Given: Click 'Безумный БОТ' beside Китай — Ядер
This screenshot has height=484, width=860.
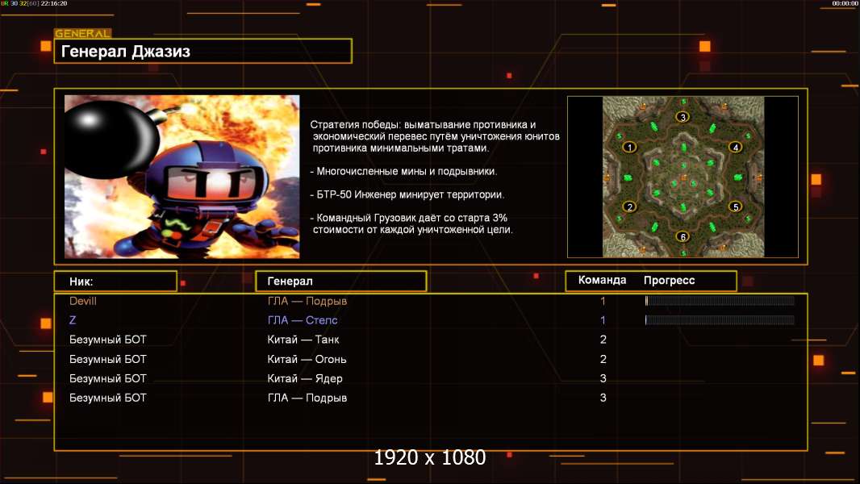Looking at the screenshot, I should pos(108,378).
